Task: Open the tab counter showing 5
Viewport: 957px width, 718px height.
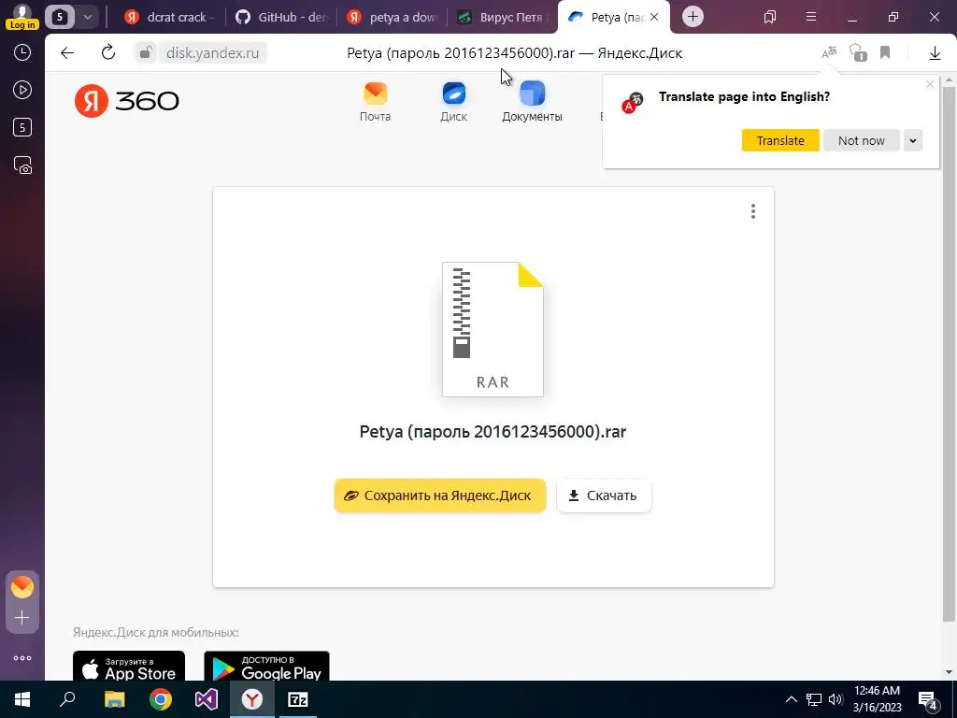Action: (59, 17)
